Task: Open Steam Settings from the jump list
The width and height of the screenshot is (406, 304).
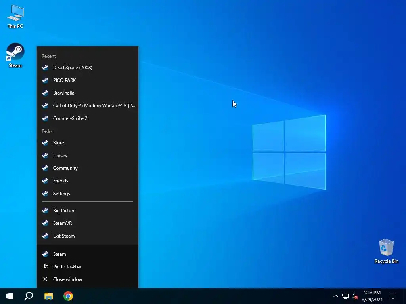Action: (x=88, y=193)
